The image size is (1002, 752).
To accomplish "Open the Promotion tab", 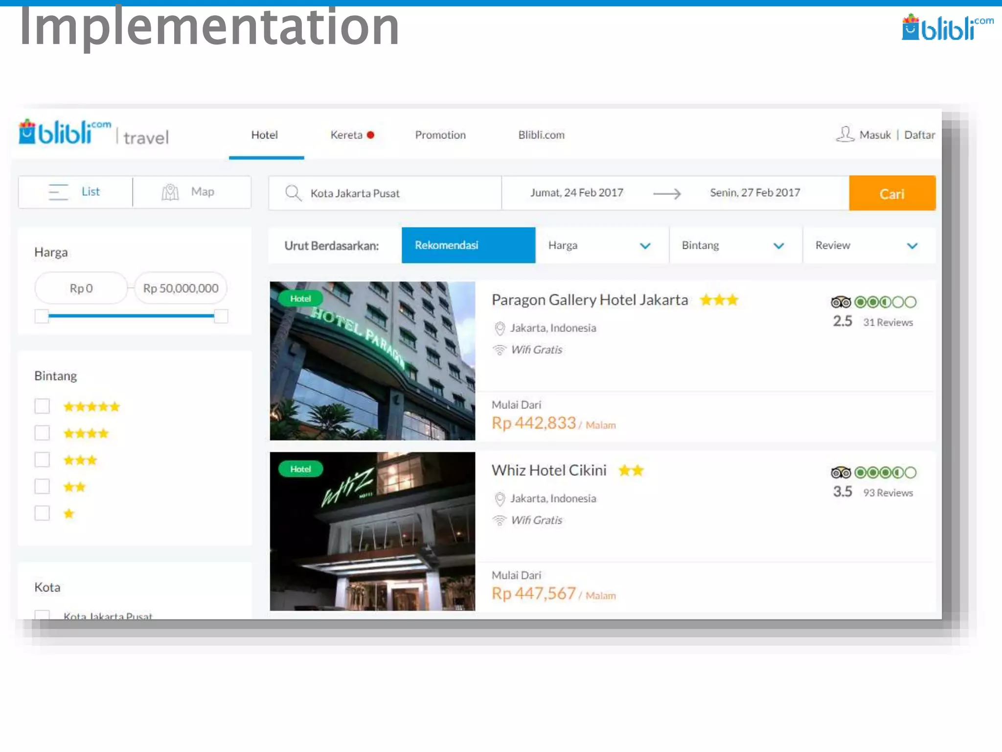I will click(440, 135).
